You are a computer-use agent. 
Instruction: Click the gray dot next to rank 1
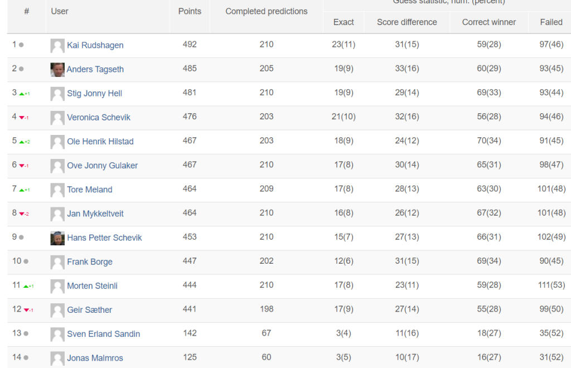(x=21, y=45)
